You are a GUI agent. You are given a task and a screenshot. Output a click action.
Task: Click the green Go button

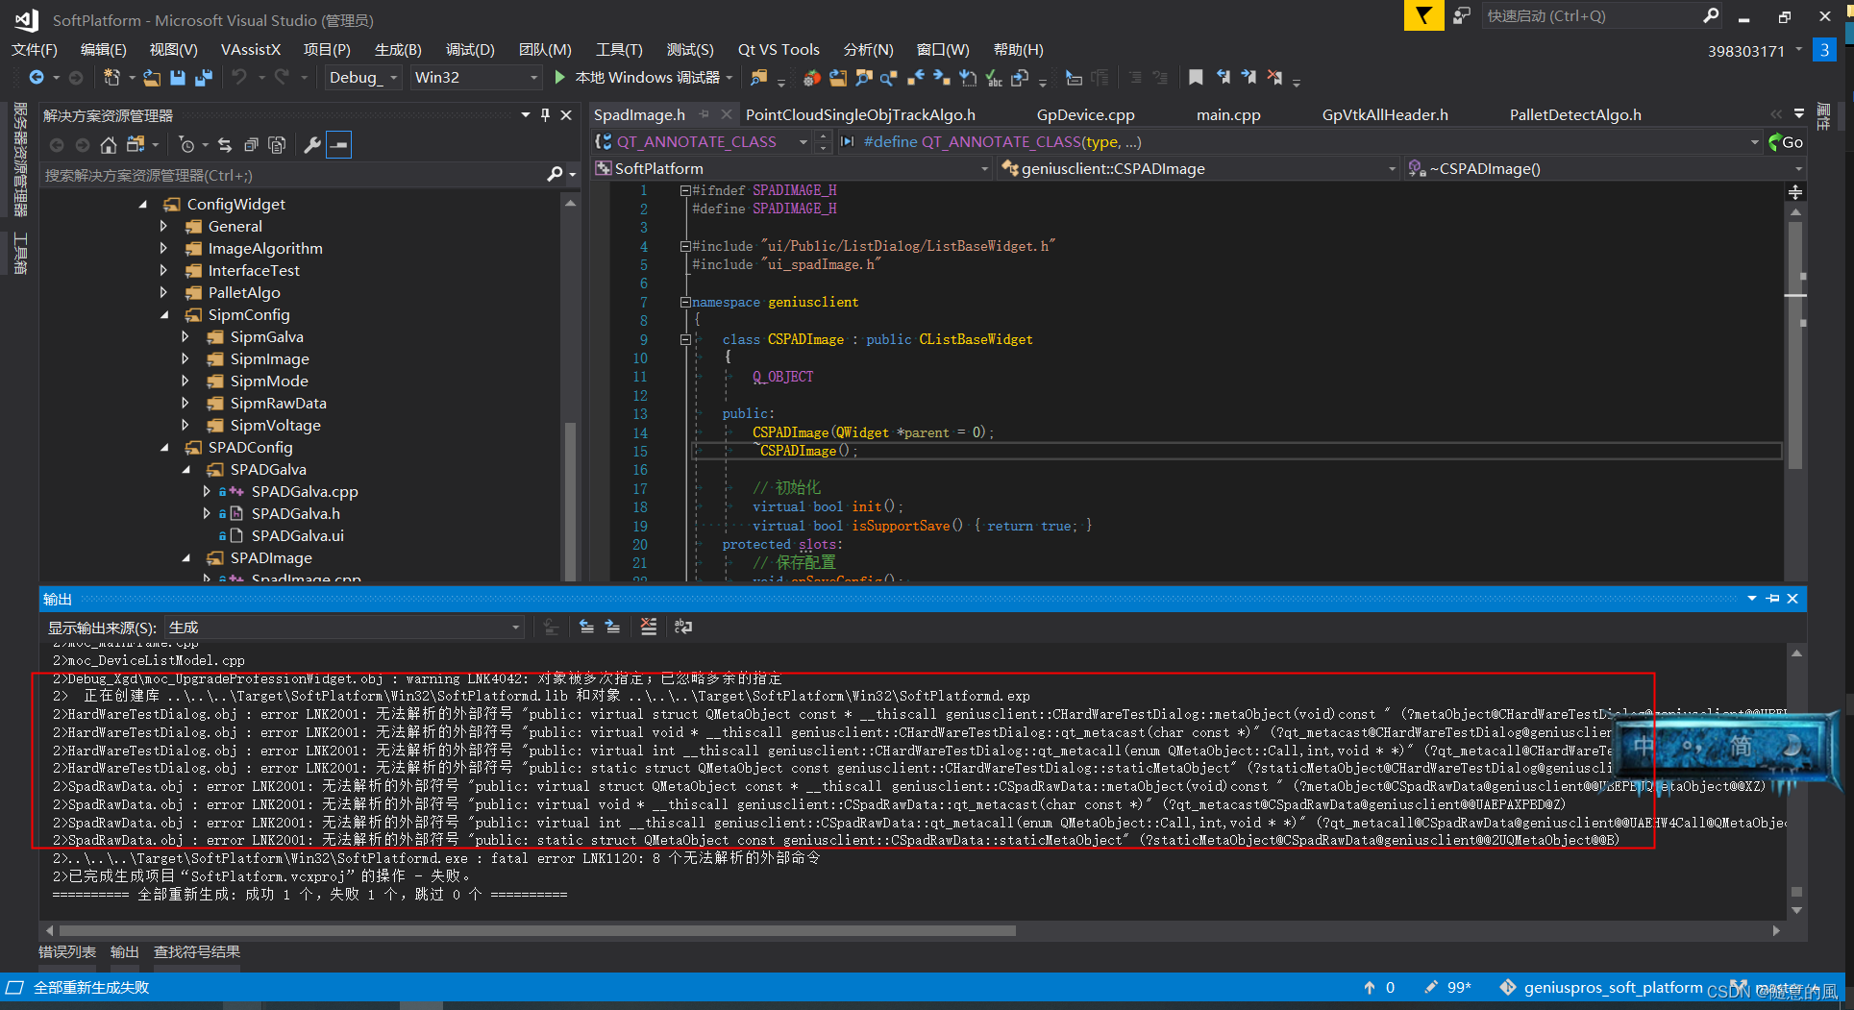pyautogui.click(x=1786, y=142)
